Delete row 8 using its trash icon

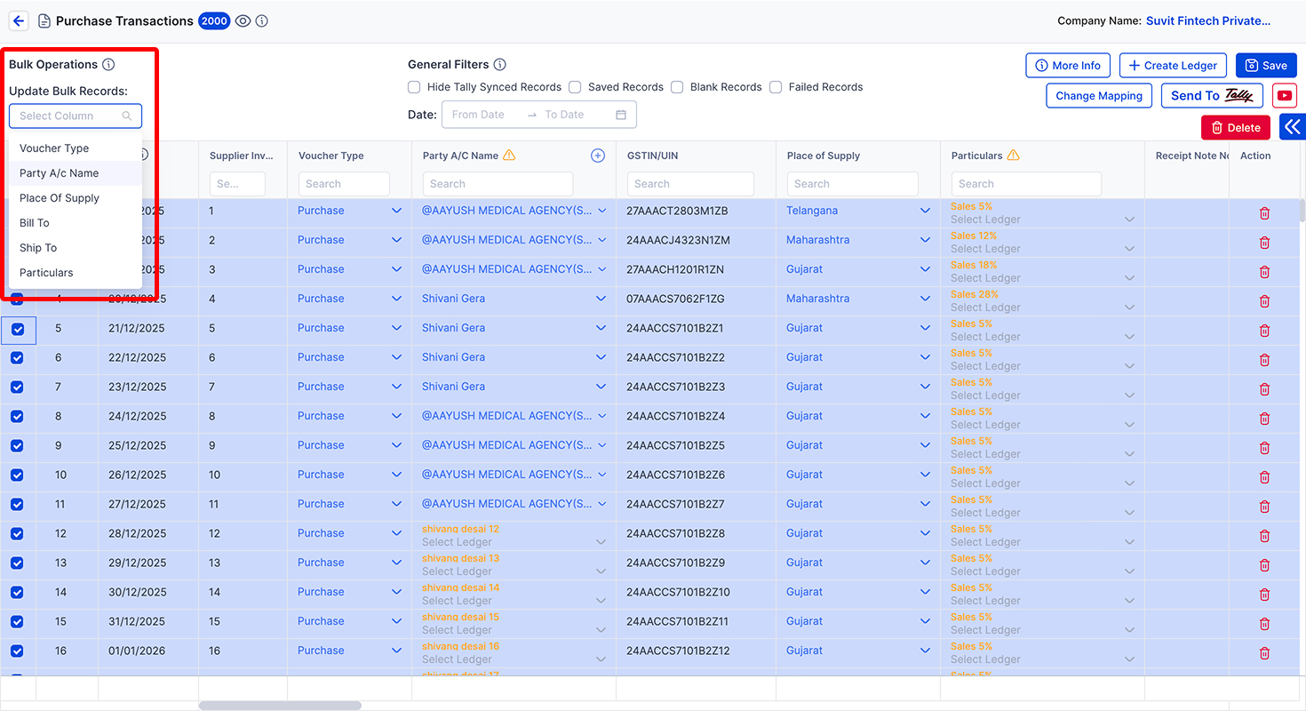pos(1265,419)
